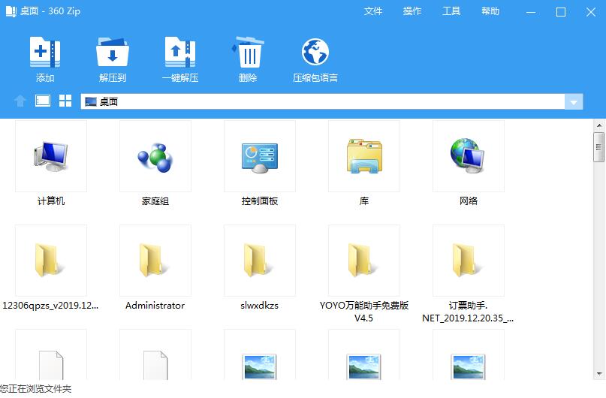
Task: Click the 解压到 (Extract to) icon
Action: [113, 52]
